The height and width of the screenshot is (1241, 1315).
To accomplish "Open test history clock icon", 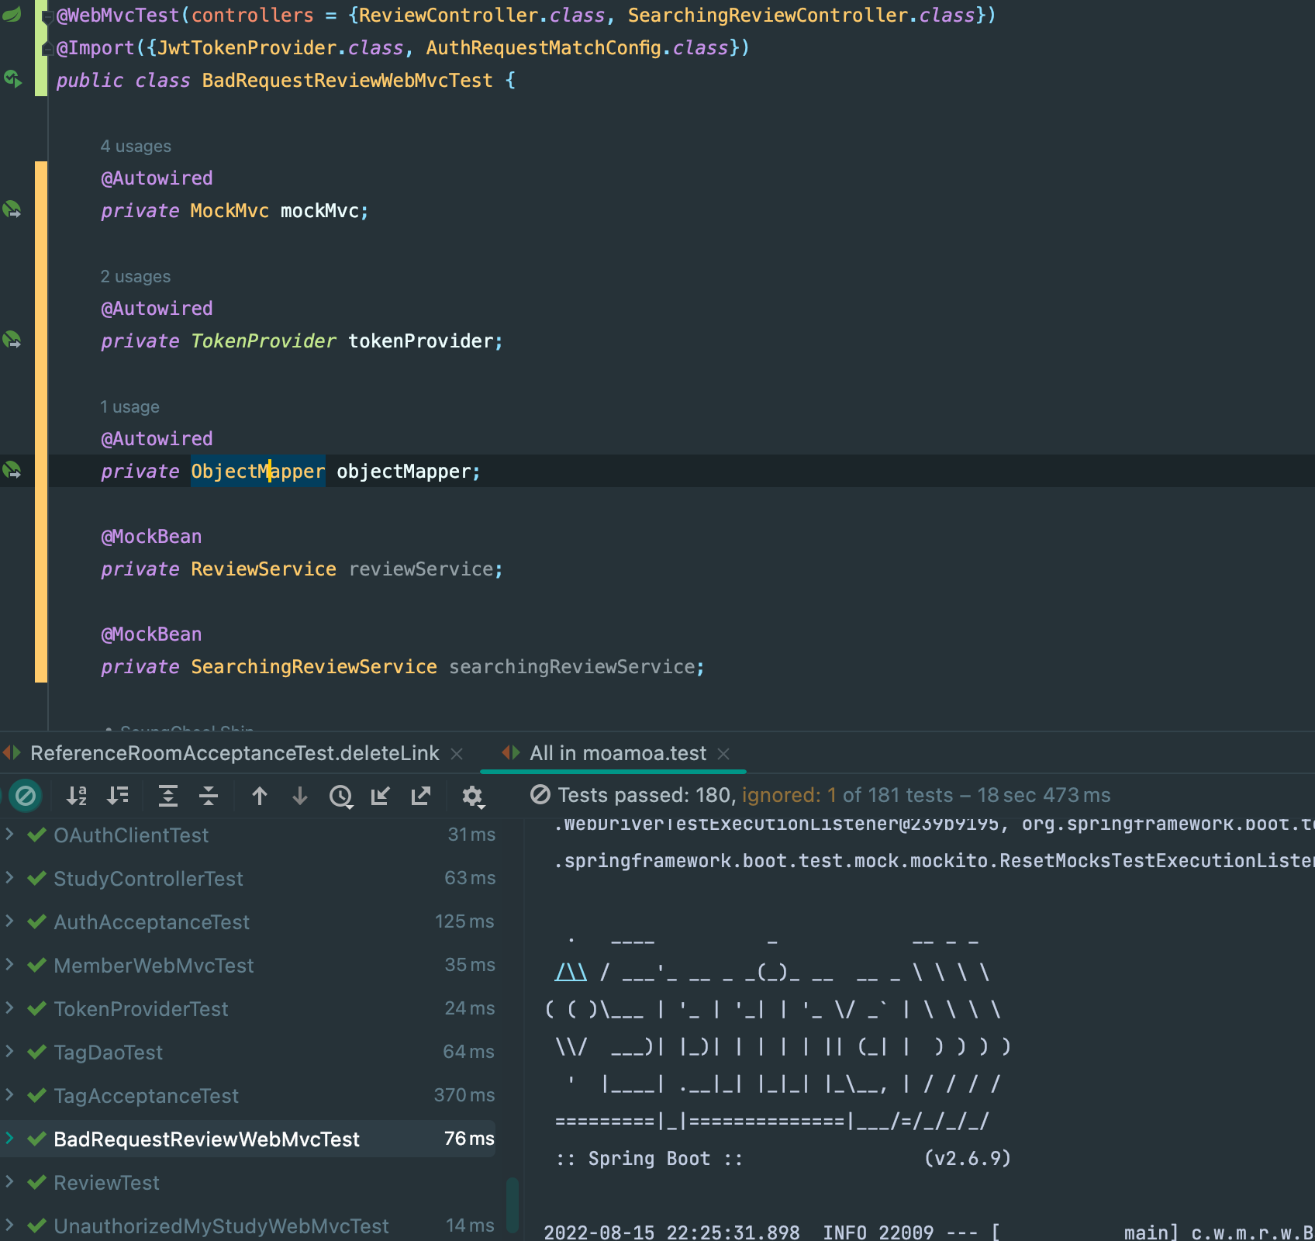I will (340, 796).
